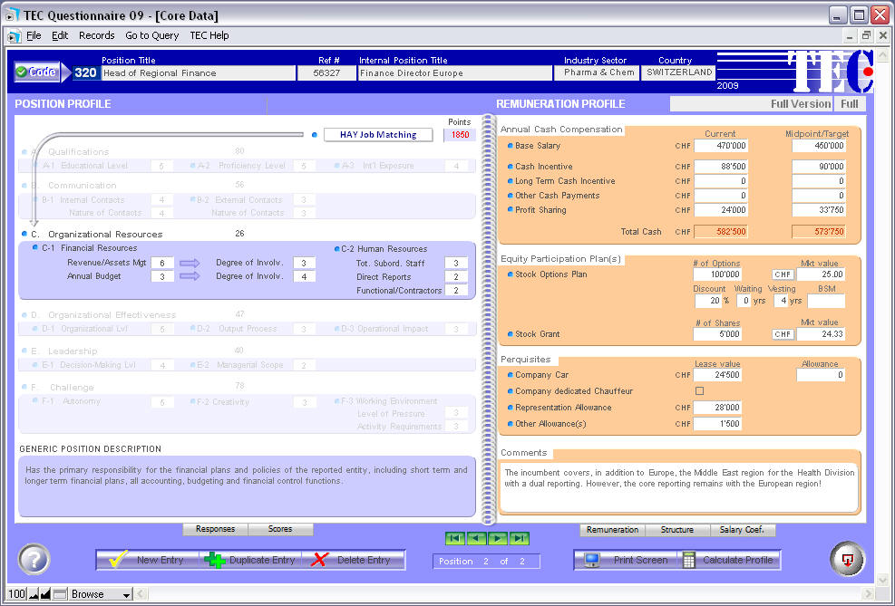Switch to the Scores tab
The height and width of the screenshot is (606, 895).
280,529
